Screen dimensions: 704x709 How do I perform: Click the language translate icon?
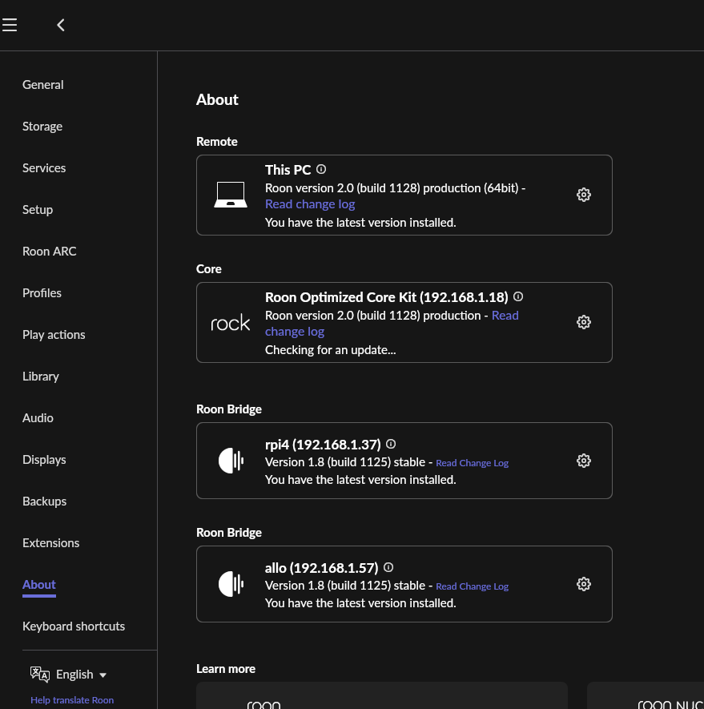(40, 675)
